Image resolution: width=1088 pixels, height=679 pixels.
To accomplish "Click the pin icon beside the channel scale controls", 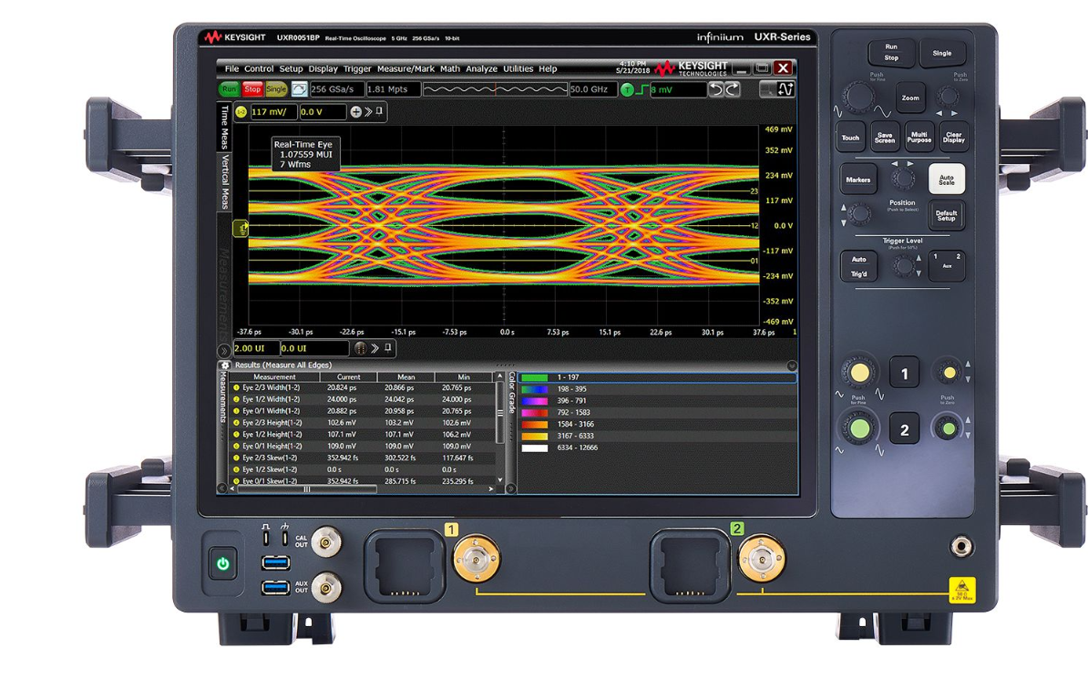I will (x=379, y=111).
